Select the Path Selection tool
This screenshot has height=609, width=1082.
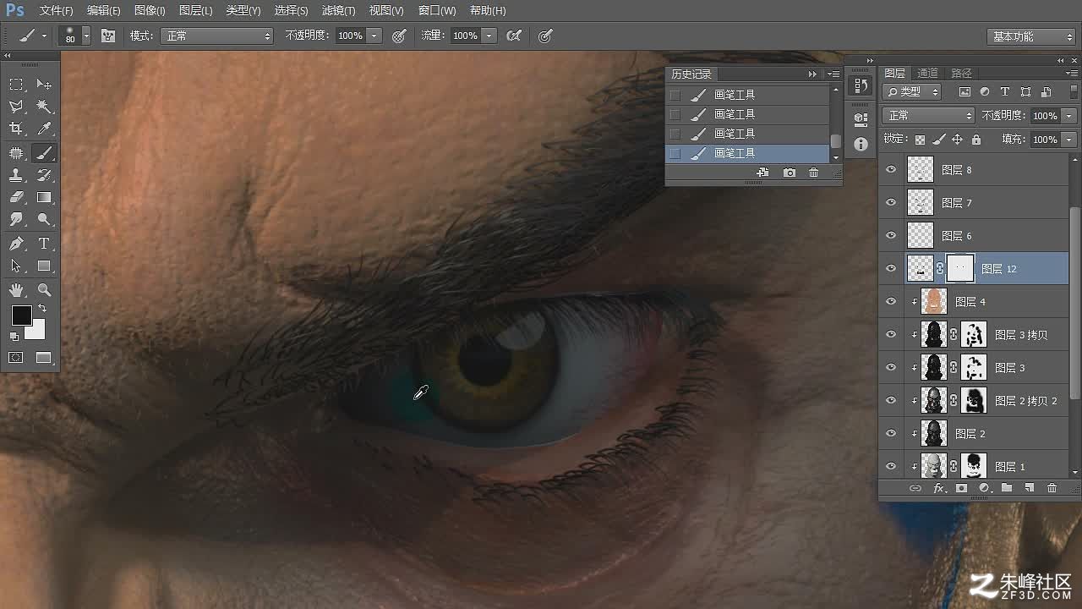pyautogui.click(x=16, y=266)
